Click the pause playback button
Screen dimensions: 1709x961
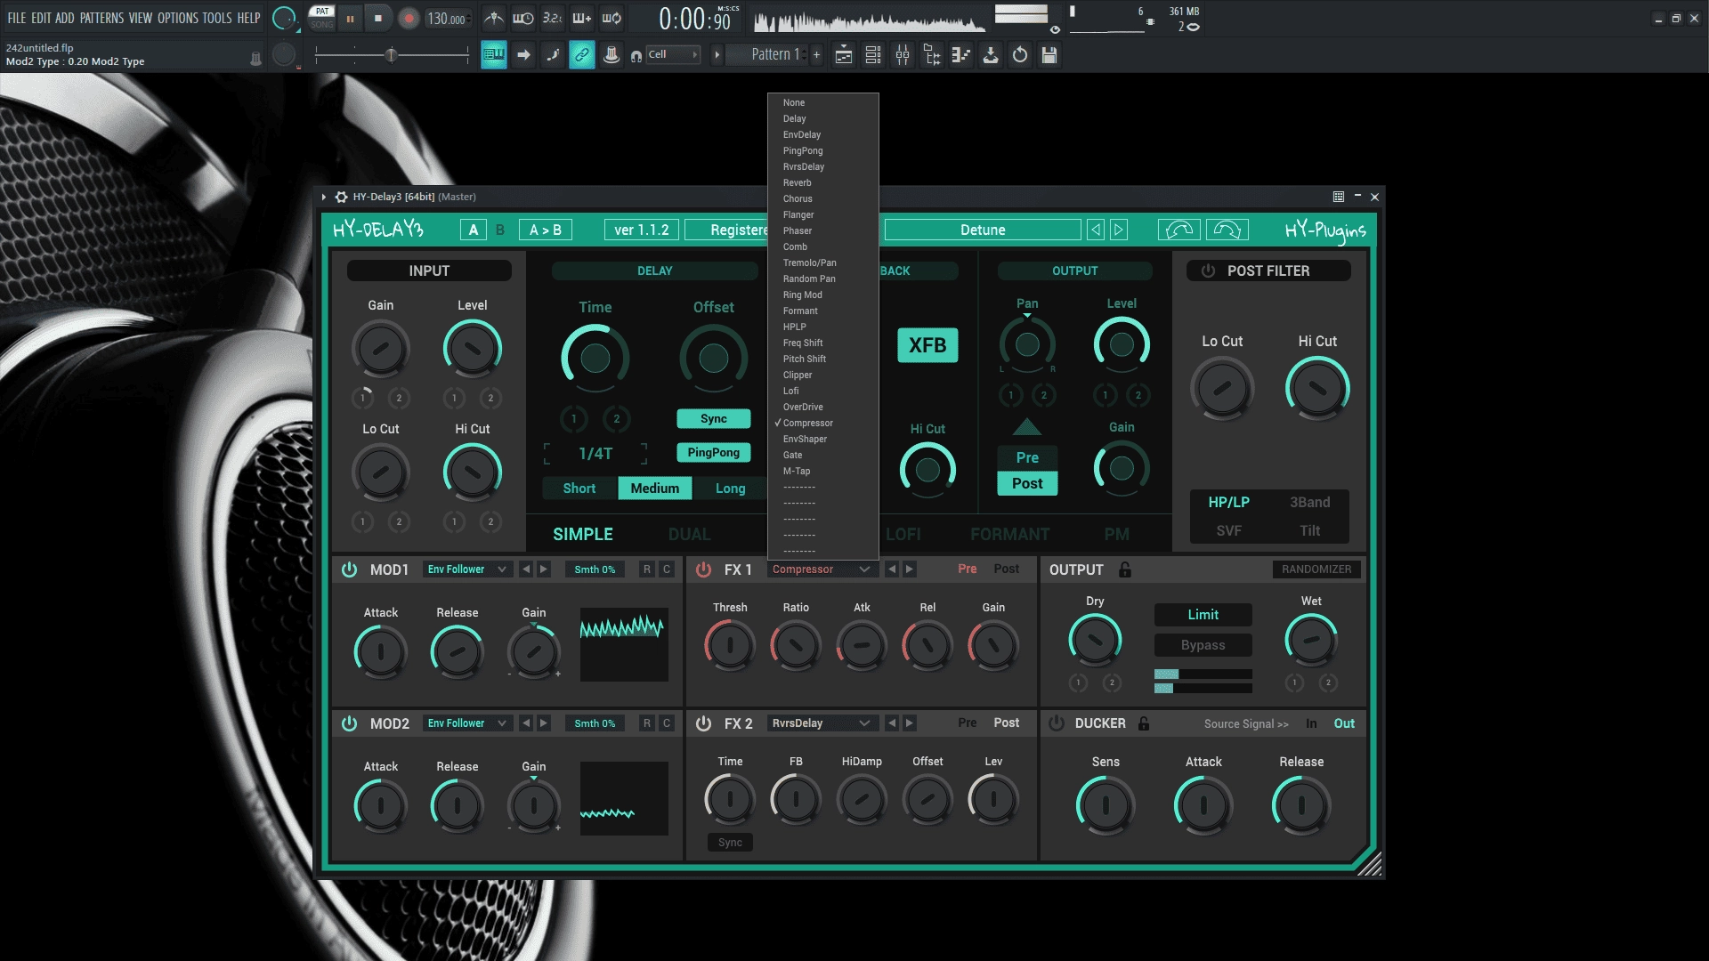(x=350, y=18)
